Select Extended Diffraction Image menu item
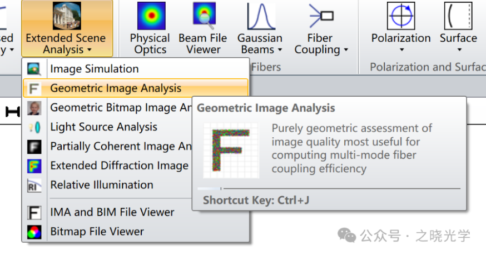The height and width of the screenshot is (255, 486). pos(119,166)
